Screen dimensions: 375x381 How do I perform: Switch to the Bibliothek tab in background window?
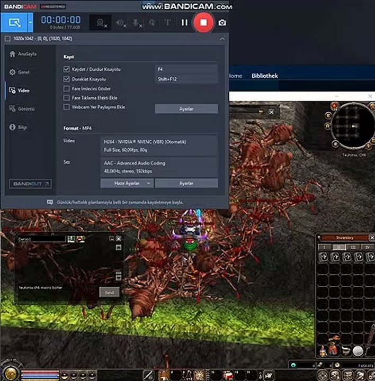coord(265,76)
